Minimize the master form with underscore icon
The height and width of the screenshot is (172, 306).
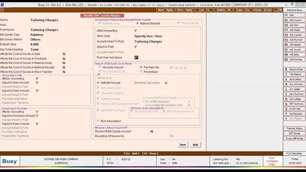tap(275, 10)
